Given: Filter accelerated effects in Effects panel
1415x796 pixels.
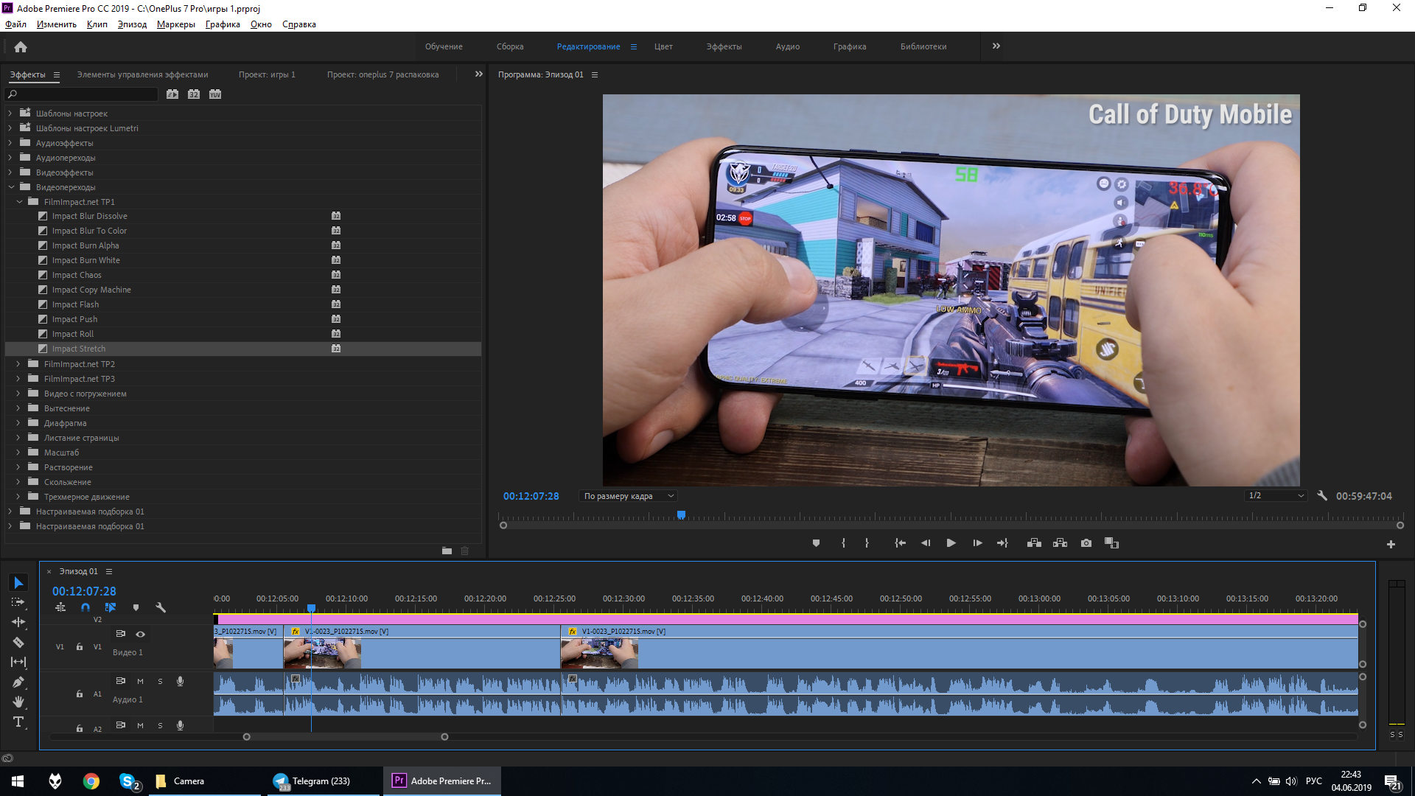Looking at the screenshot, I should (x=172, y=94).
